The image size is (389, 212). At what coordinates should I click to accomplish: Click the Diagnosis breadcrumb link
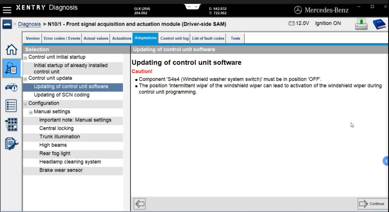click(x=29, y=24)
